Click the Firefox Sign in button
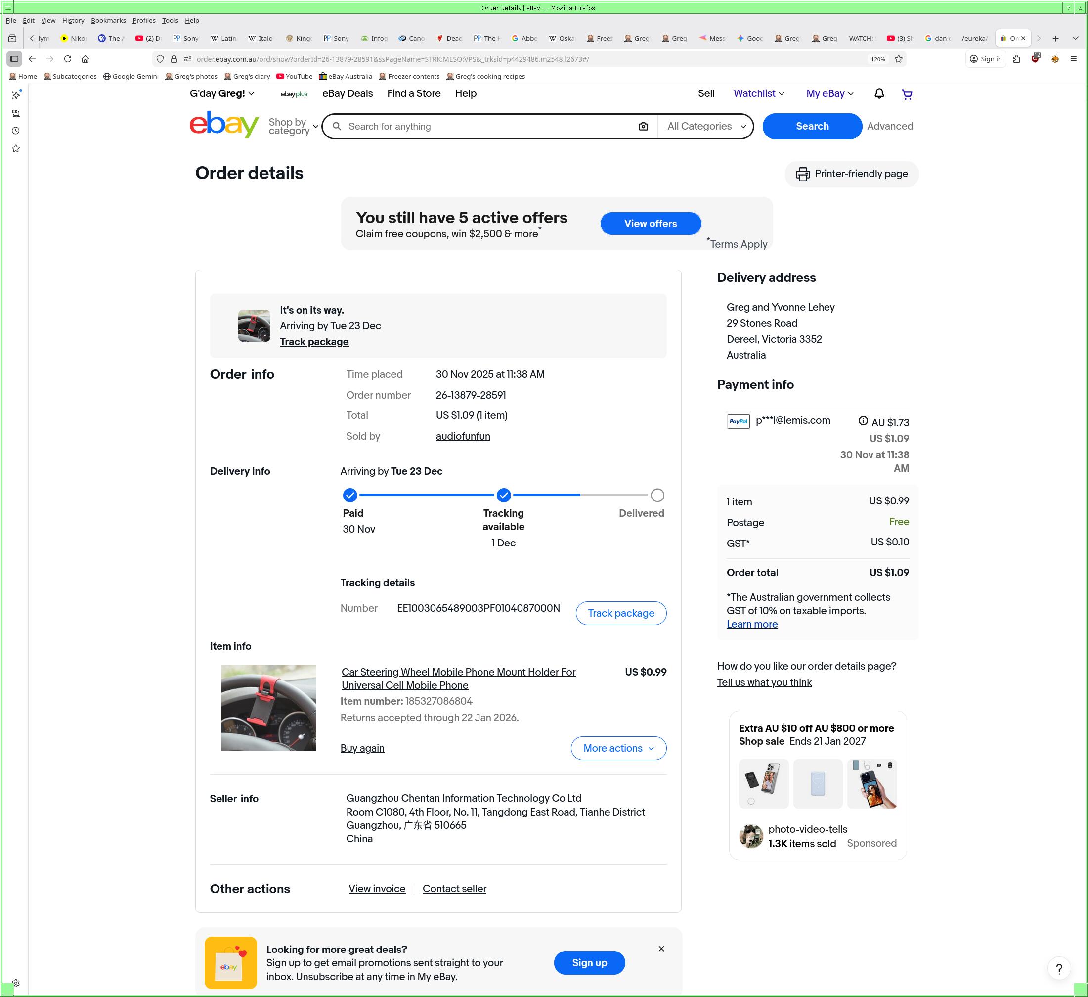The width and height of the screenshot is (1088, 997). click(986, 59)
